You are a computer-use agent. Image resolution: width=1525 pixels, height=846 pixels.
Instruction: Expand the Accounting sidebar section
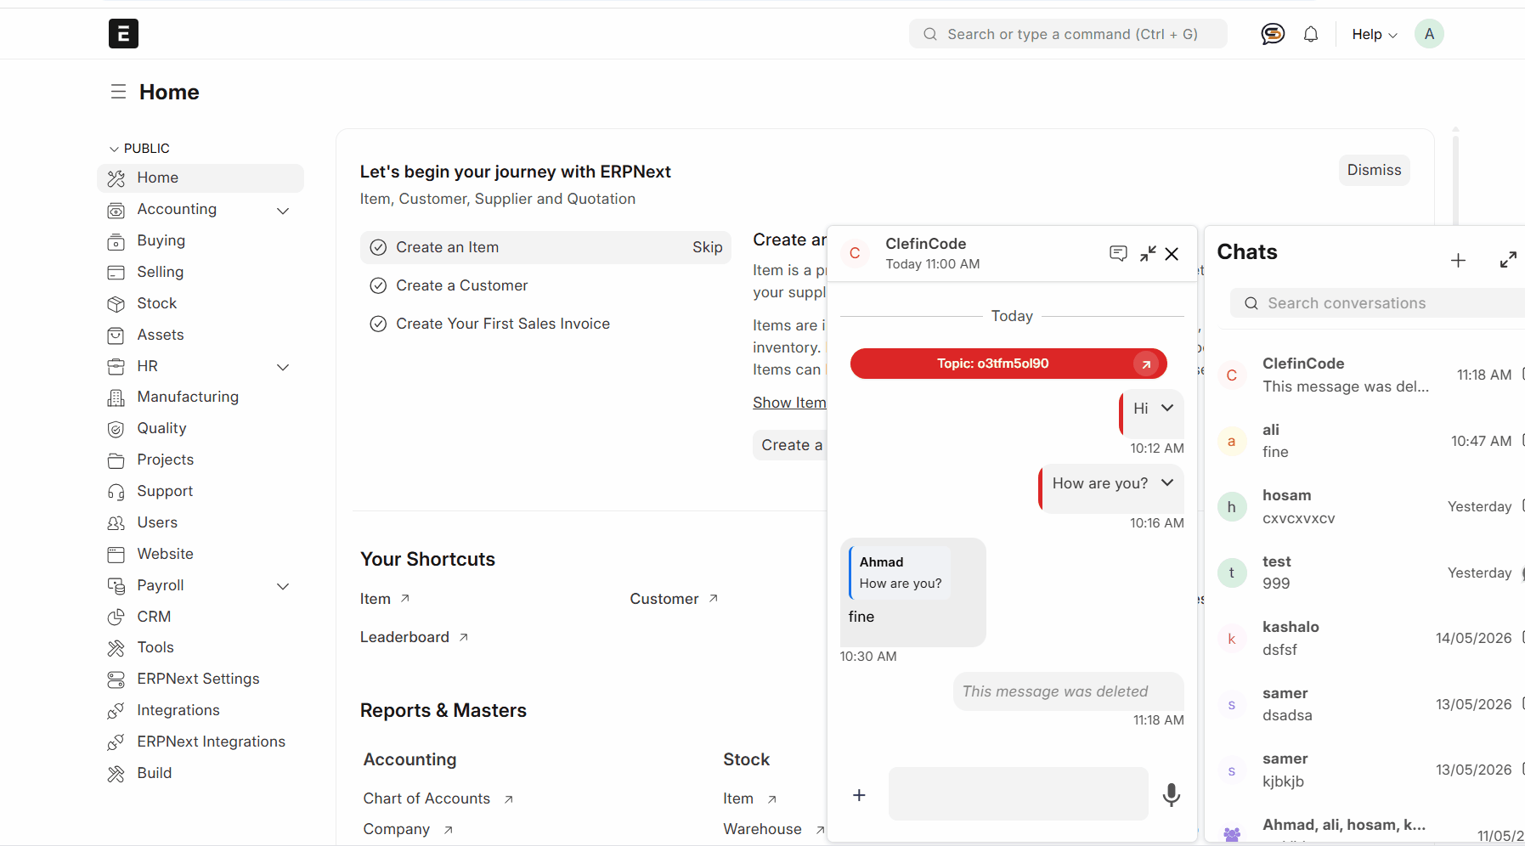click(x=283, y=210)
